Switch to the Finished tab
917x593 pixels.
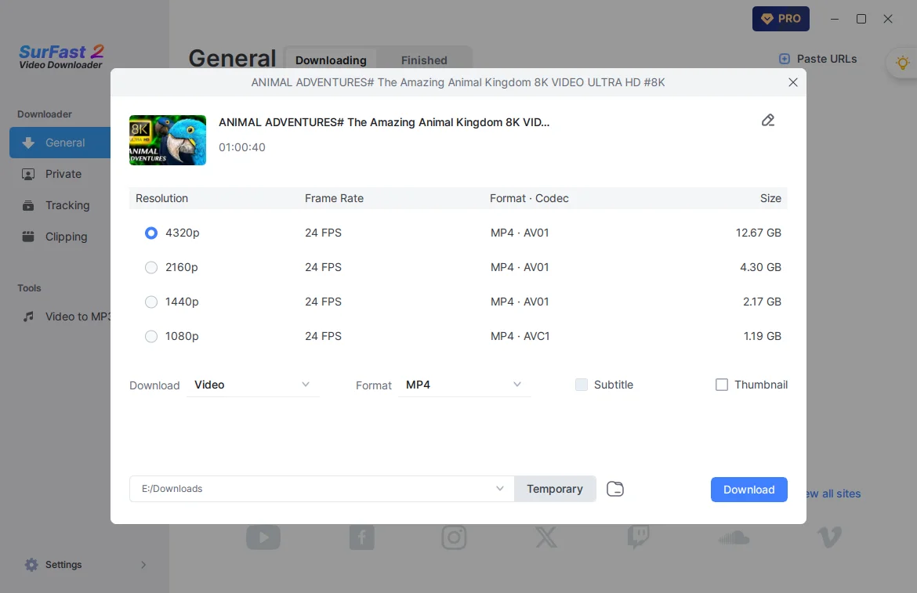pyautogui.click(x=424, y=60)
